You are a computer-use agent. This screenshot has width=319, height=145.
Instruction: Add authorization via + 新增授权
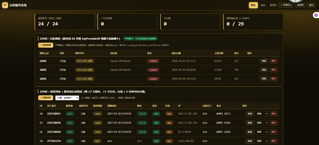point(45,98)
